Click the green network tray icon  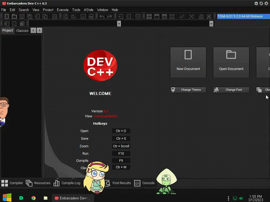click(x=235, y=198)
